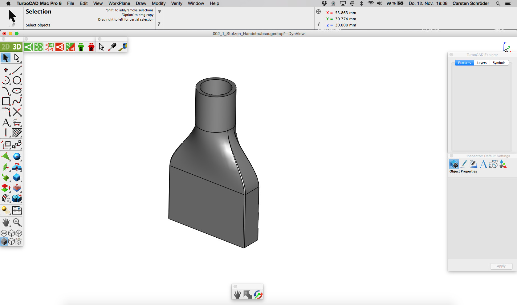The height and width of the screenshot is (305, 517).
Task: Expand the prompt window options triangle
Action: pyautogui.click(x=160, y=11)
